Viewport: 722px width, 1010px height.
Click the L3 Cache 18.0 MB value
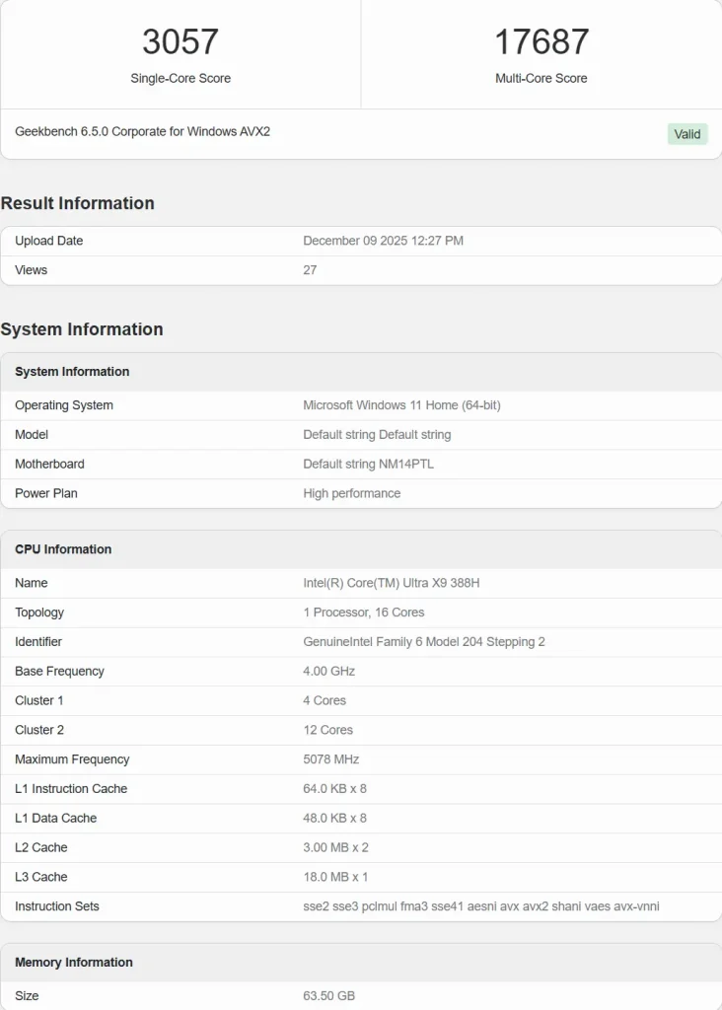[335, 877]
